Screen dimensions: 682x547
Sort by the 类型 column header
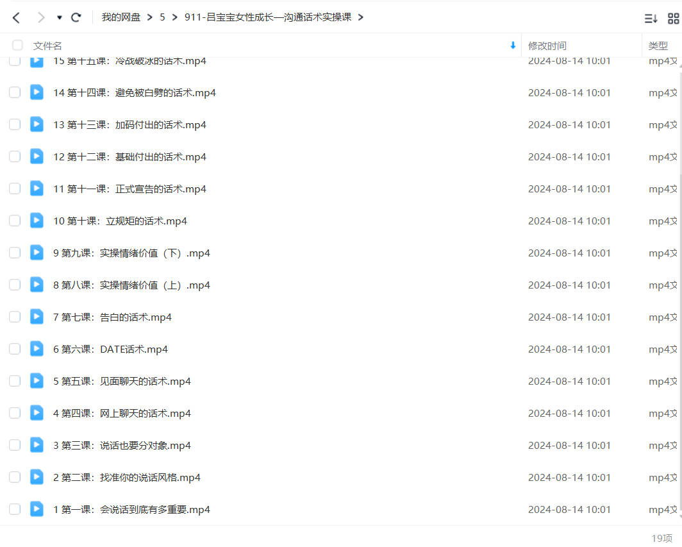click(658, 46)
